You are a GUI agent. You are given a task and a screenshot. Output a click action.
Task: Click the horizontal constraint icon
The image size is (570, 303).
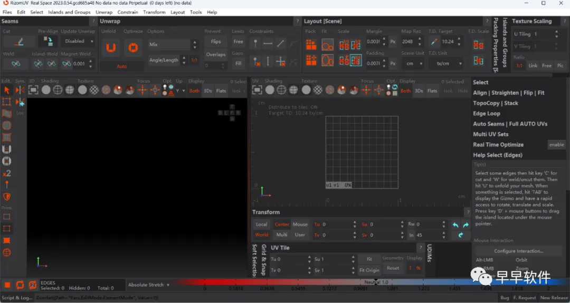tap(268, 44)
